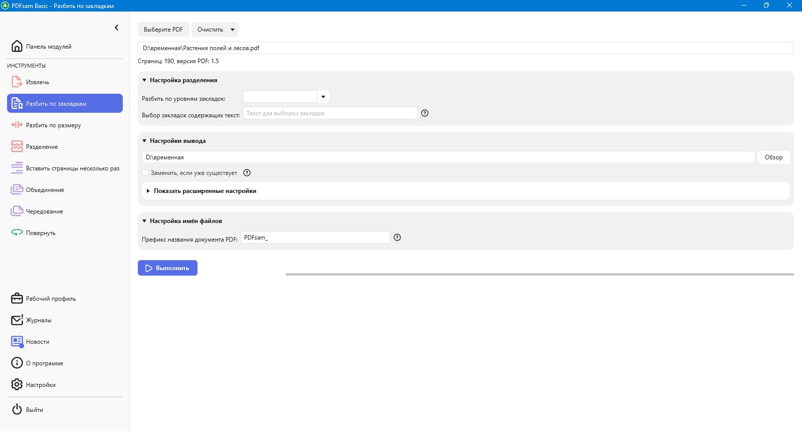802x431 pixels.
Task: Enable 'Заменить, если уже существует' checkbox
Action: [x=145, y=173]
